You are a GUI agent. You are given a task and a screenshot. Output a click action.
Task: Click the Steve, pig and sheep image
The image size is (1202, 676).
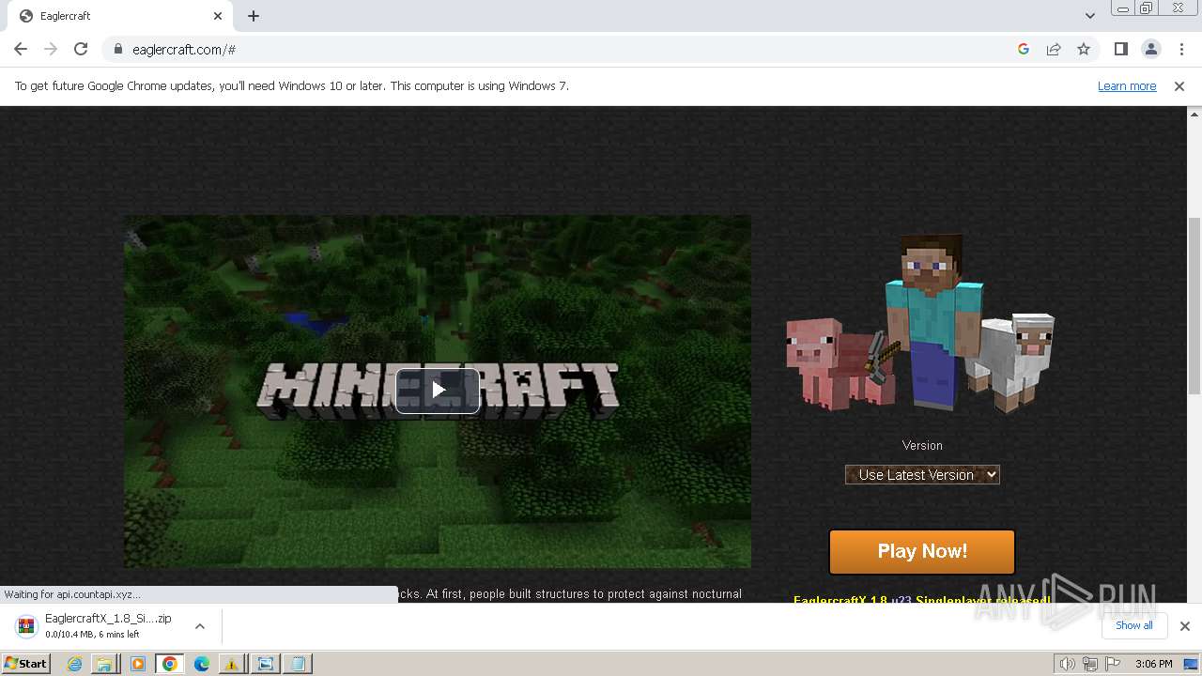pos(920,323)
